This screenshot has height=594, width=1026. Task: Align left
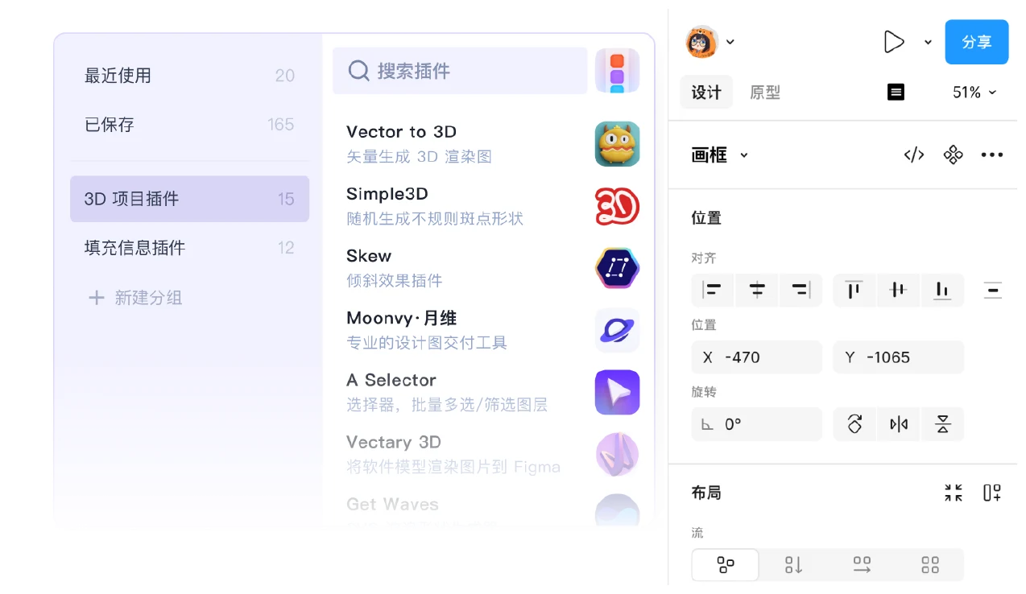[712, 291]
